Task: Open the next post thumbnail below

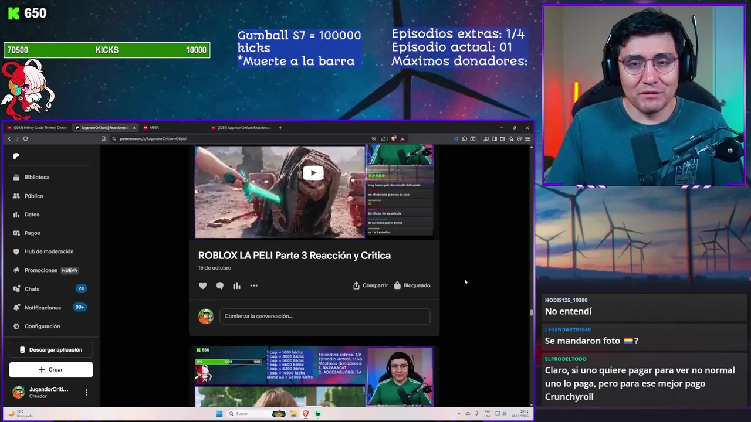Action: tap(314, 376)
